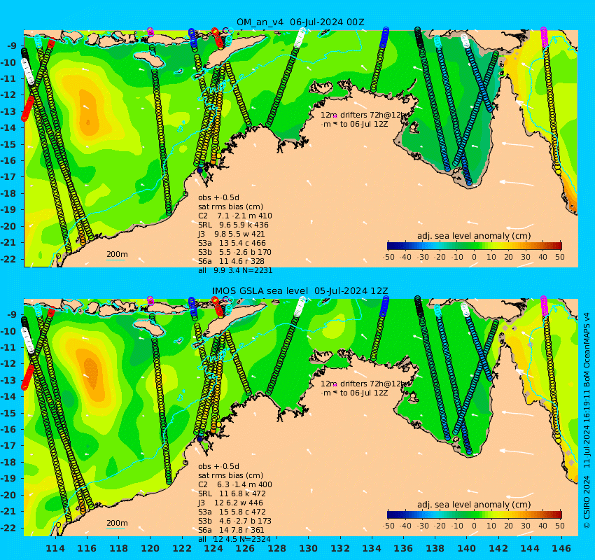Click latitude label '-9' on the top panel
Image resolution: width=595 pixels, height=560 pixels.
[11, 46]
